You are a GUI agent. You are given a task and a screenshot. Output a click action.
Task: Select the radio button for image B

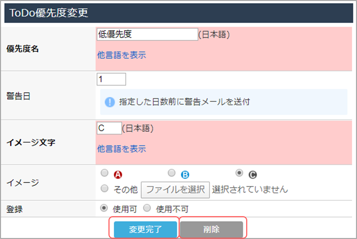pyautogui.click(x=172, y=173)
